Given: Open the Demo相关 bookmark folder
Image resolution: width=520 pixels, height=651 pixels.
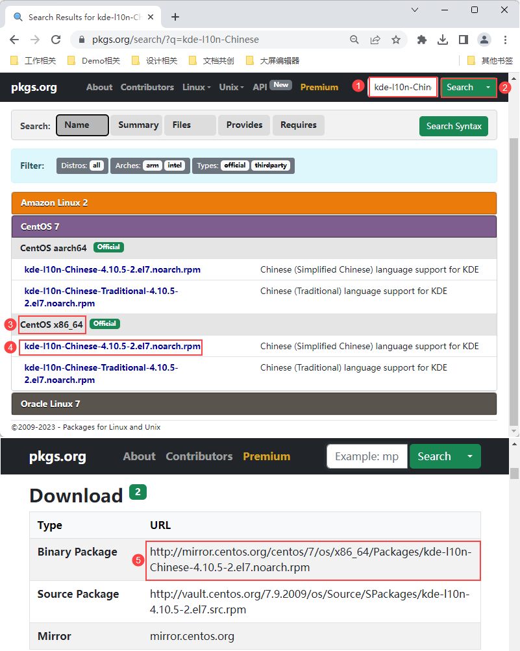Looking at the screenshot, I should pyautogui.click(x=94, y=60).
